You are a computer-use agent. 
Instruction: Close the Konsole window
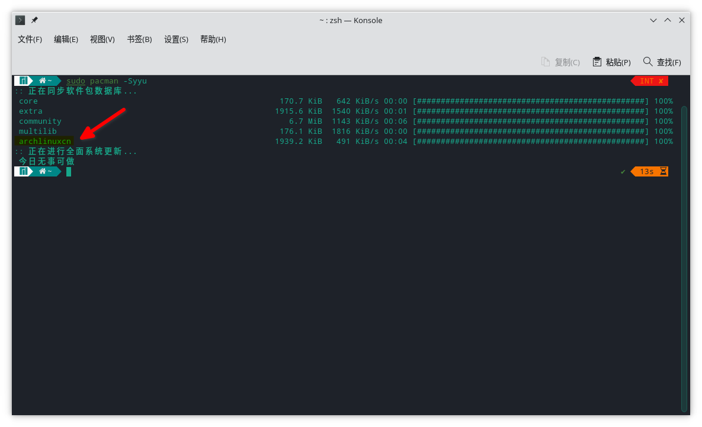click(x=682, y=20)
